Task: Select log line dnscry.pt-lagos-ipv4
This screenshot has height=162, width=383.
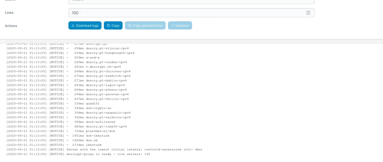Action: pyautogui.click(x=65, y=85)
